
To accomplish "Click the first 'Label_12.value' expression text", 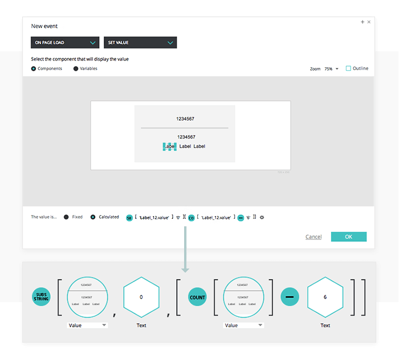I will [x=154, y=218].
